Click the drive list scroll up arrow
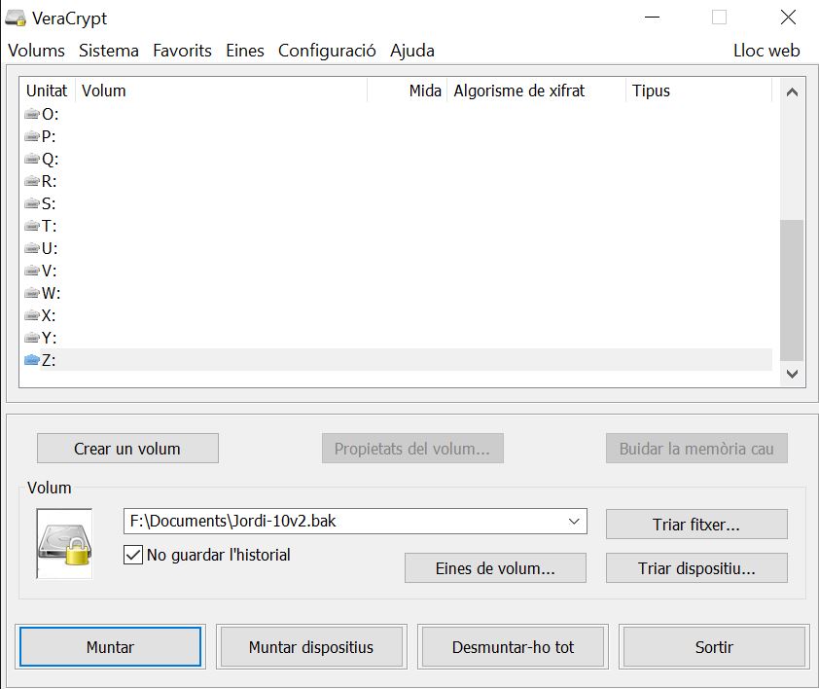This screenshot has height=689, width=819. (792, 92)
